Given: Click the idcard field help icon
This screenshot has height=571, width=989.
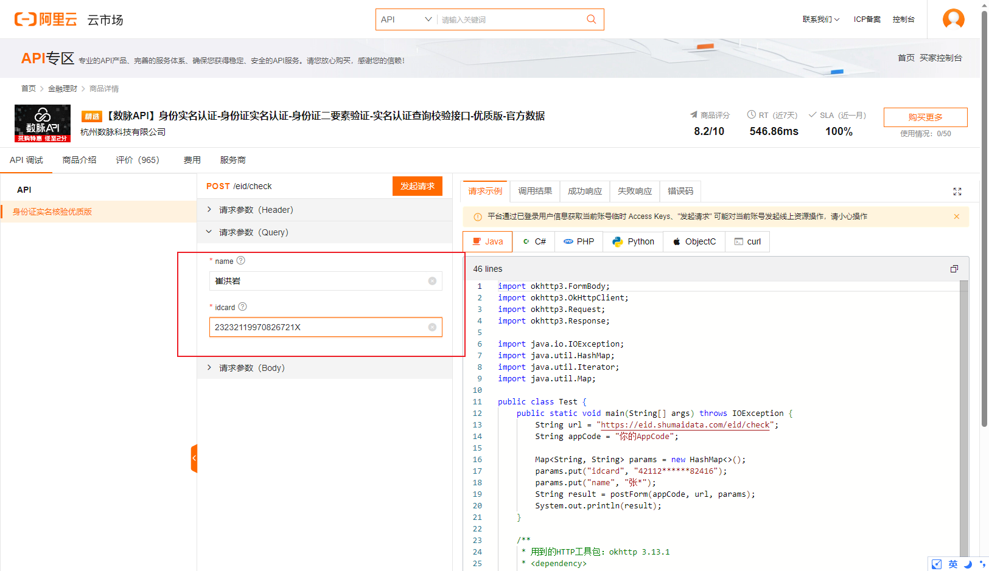Looking at the screenshot, I should click(x=243, y=306).
